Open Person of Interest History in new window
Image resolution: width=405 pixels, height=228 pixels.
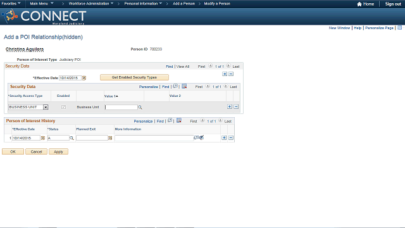pyautogui.click(x=170, y=120)
